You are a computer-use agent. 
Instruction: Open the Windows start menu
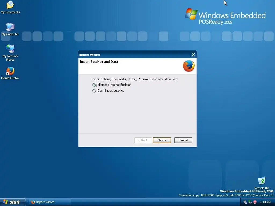(x=13, y=202)
